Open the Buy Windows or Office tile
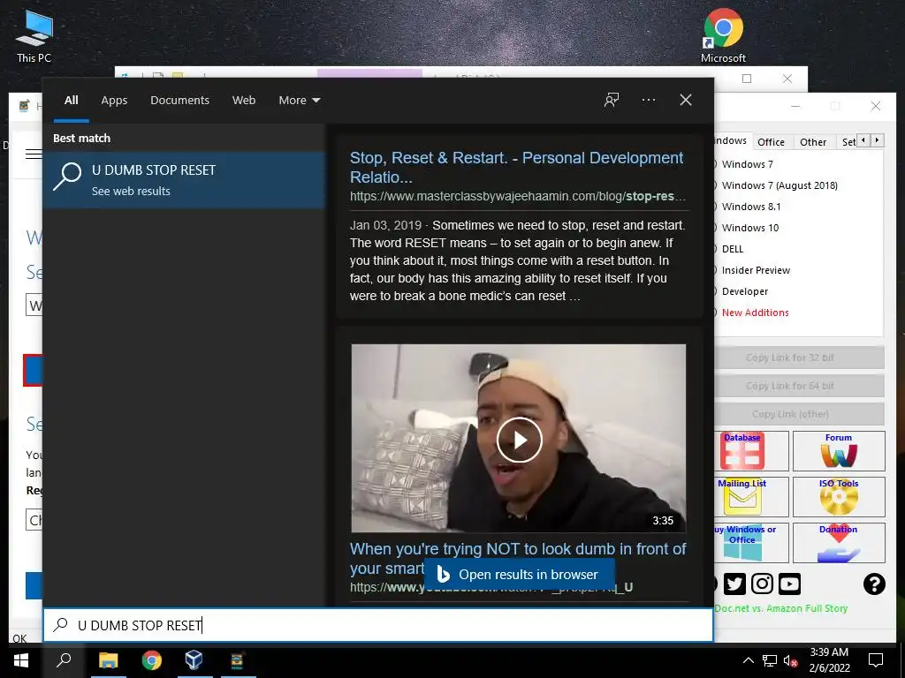 tap(750, 543)
